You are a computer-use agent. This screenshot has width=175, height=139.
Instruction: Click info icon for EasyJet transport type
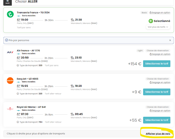(x=18, y=94)
